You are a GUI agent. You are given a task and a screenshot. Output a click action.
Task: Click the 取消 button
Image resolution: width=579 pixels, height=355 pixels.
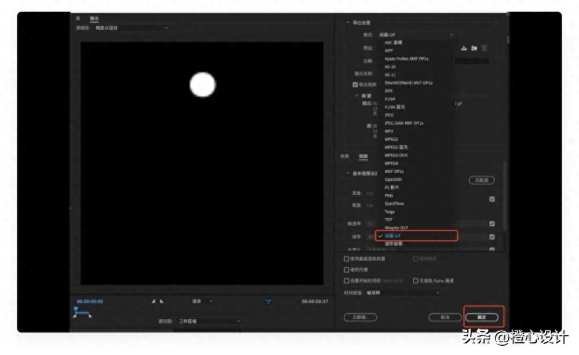point(445,317)
